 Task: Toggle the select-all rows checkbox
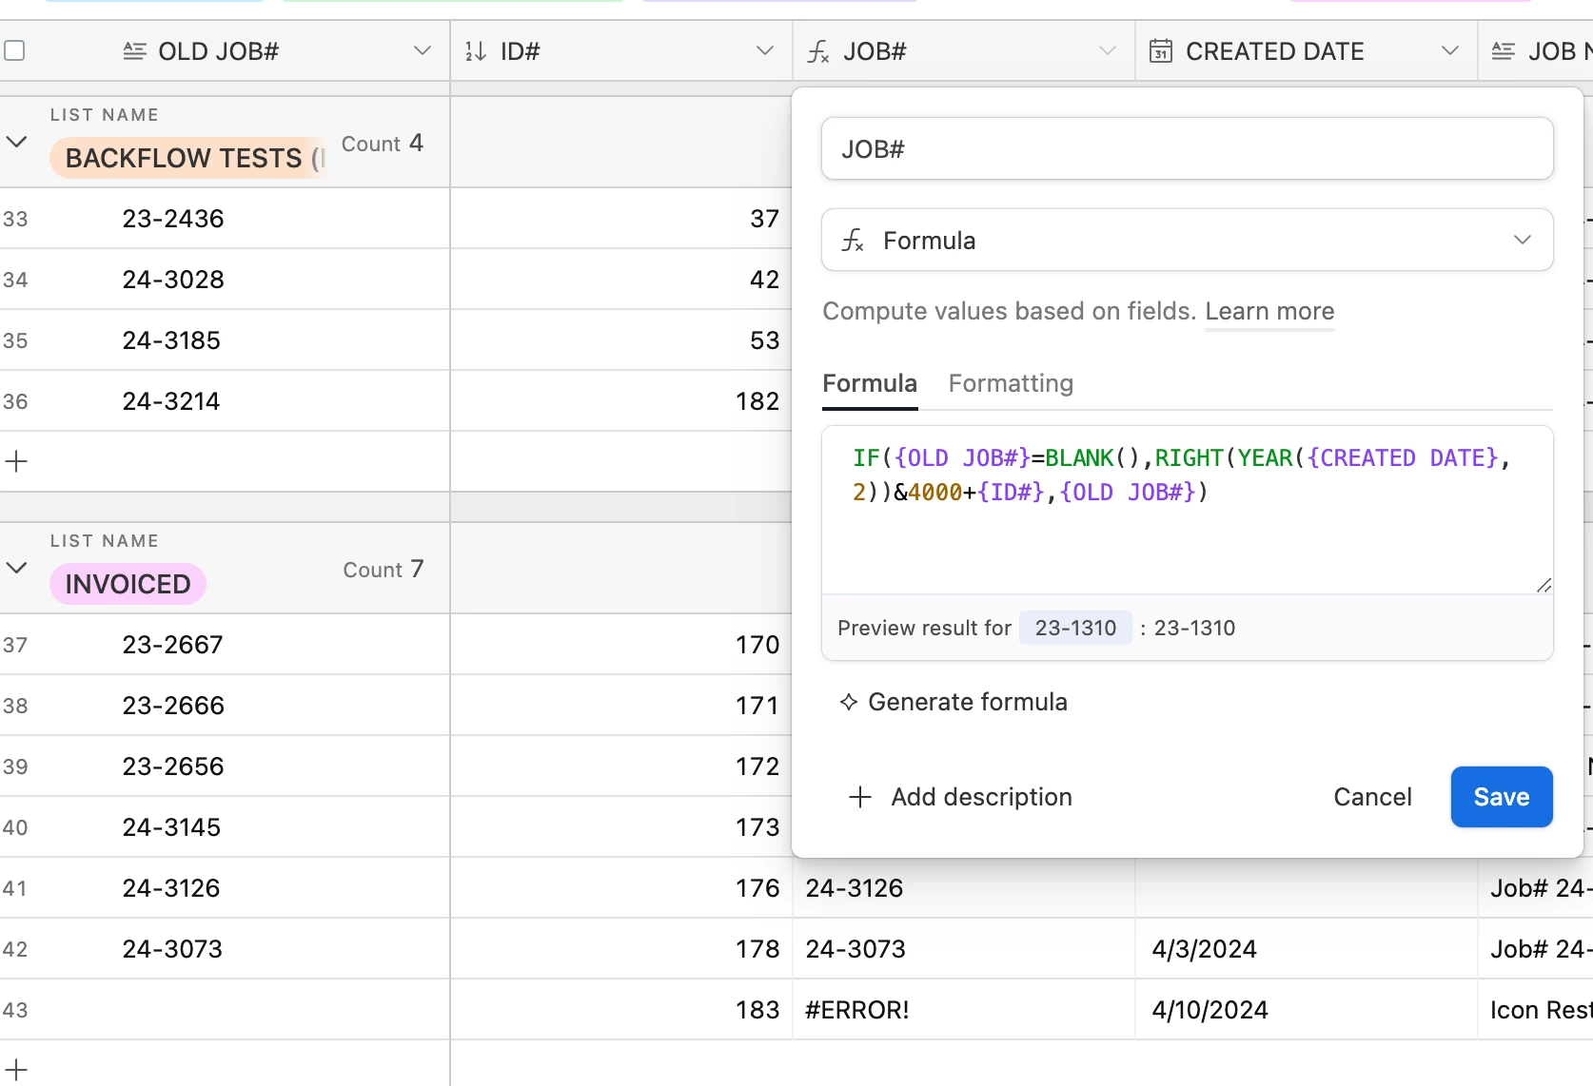14,50
